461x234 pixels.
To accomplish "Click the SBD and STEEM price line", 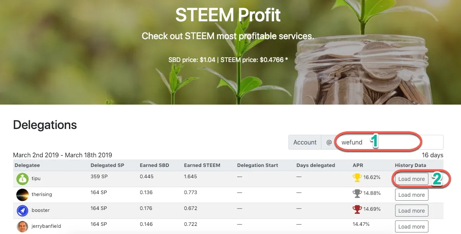I will point(228,60).
